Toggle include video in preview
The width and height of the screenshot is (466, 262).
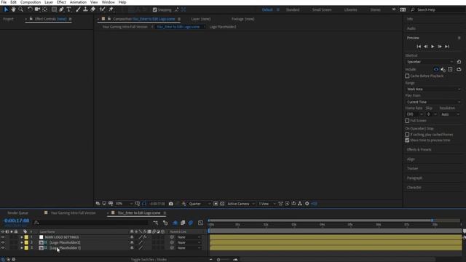pos(436,69)
